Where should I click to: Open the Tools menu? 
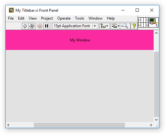click(x=79, y=18)
